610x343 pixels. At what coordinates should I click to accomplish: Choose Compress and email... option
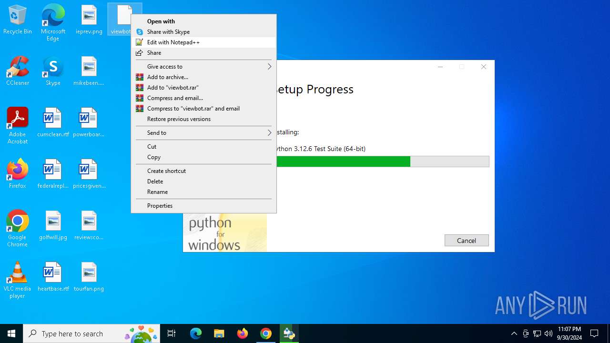(x=203, y=98)
